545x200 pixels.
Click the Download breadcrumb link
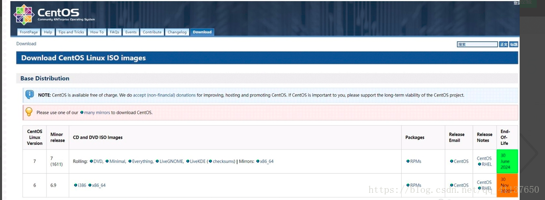coord(26,44)
